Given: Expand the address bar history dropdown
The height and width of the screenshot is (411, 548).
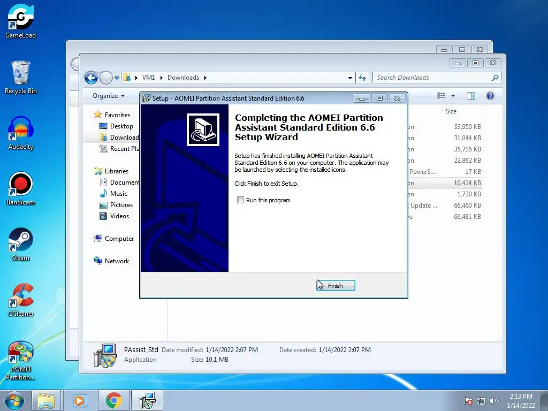Looking at the screenshot, I should 350,78.
